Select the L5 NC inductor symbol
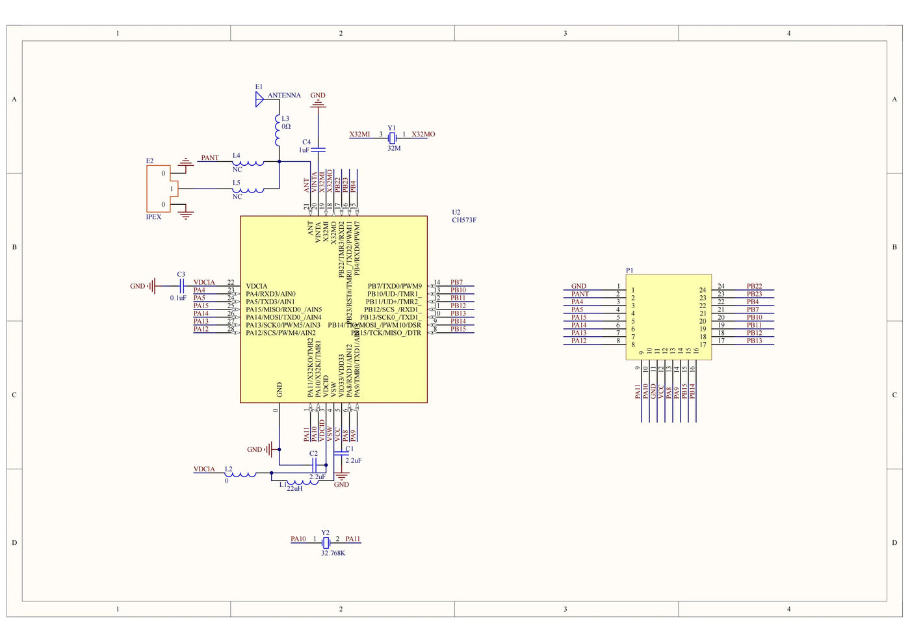The width and height of the screenshot is (910, 643). click(x=252, y=190)
